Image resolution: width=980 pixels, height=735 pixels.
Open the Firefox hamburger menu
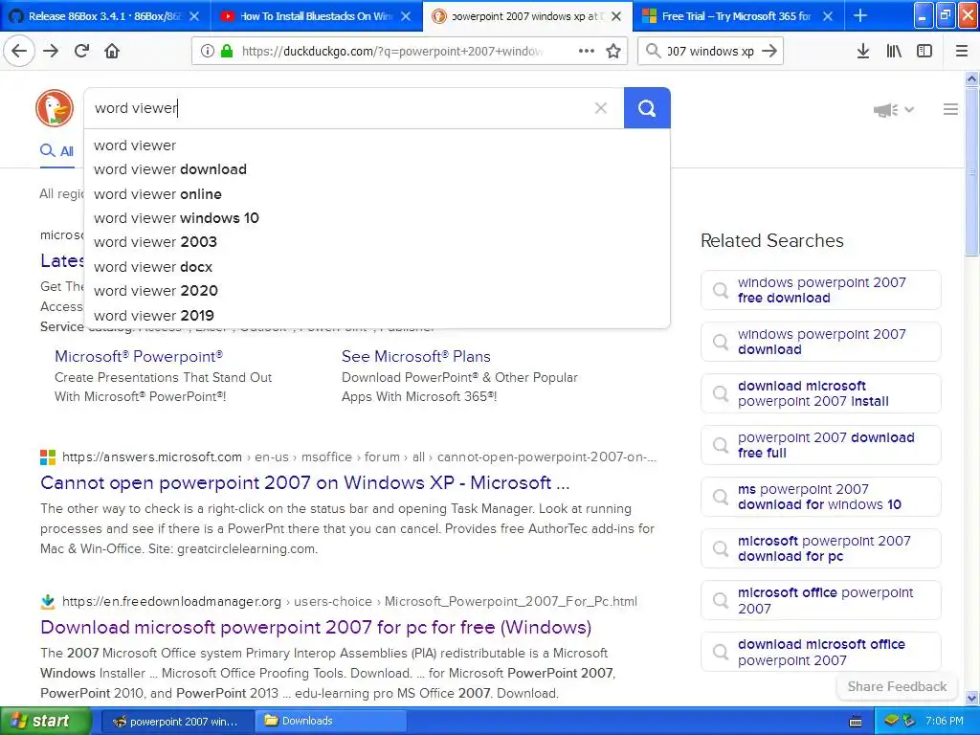(962, 51)
